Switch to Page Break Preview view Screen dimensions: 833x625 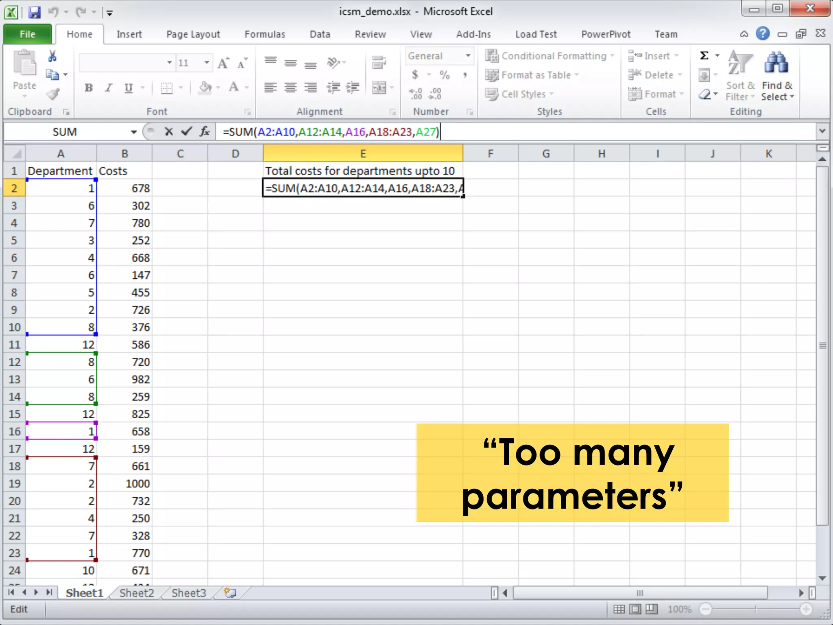pos(651,609)
